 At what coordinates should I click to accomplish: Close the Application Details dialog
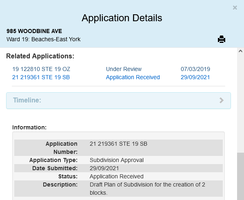point(235,8)
